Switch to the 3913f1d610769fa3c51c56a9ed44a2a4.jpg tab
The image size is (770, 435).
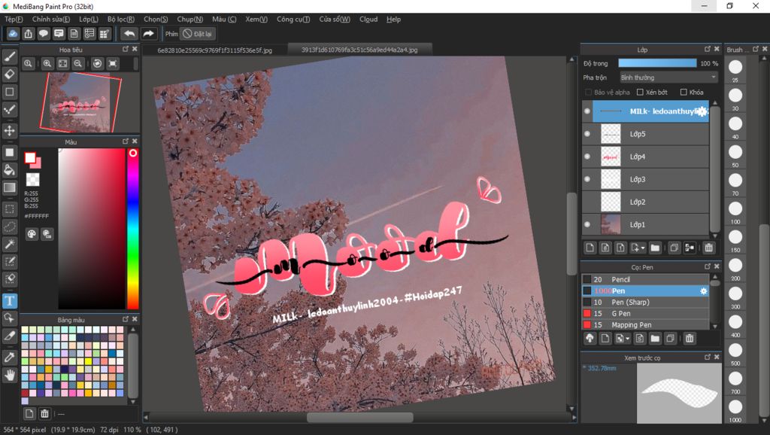click(x=359, y=50)
